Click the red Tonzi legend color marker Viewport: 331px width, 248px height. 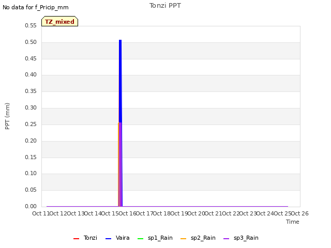(76, 239)
